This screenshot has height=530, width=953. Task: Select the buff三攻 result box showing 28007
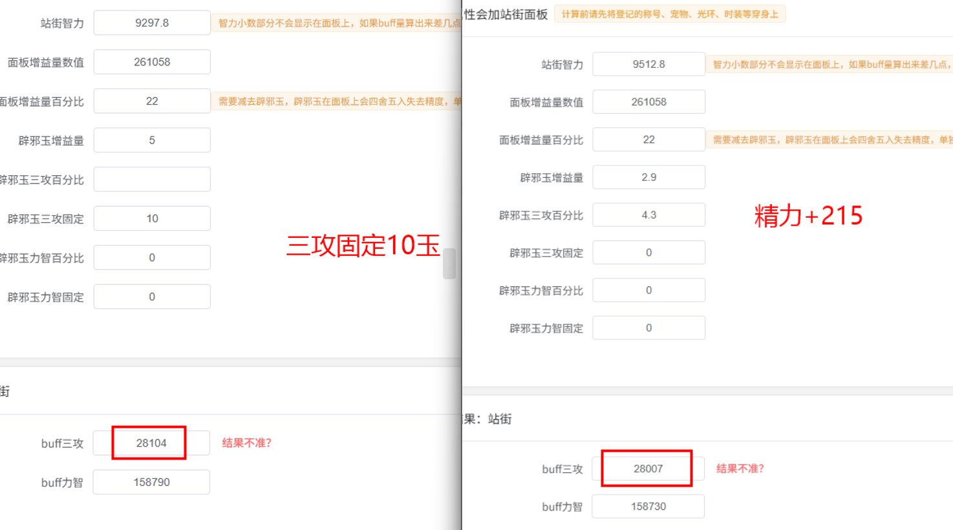pos(648,469)
